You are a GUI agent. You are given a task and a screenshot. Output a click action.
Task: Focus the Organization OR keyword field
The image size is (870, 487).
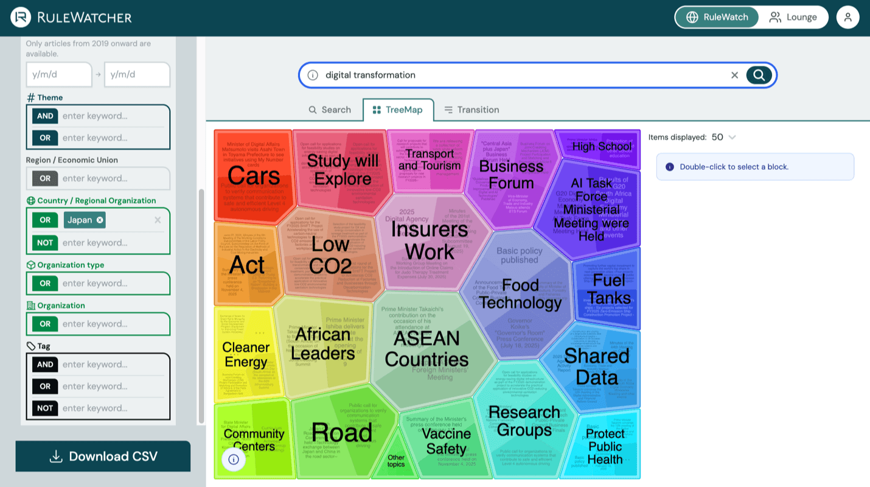(113, 324)
